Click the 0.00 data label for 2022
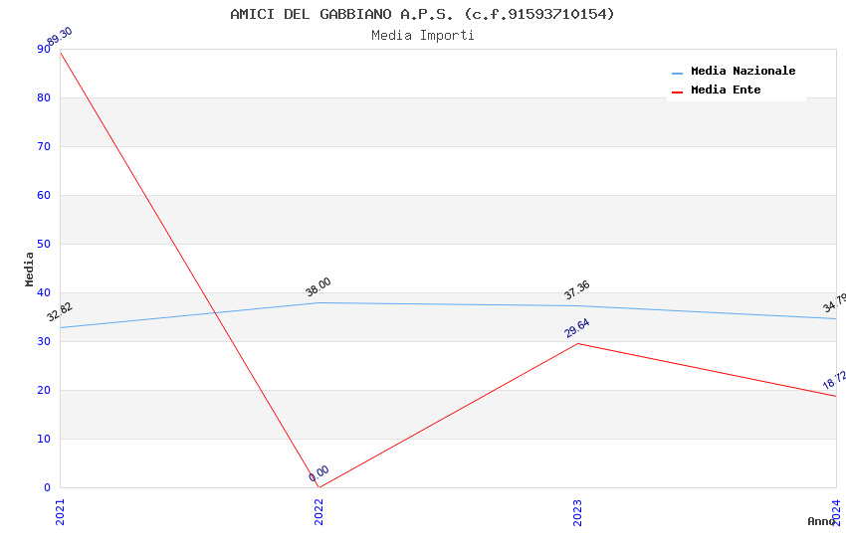This screenshot has height=547, width=846. pyautogui.click(x=318, y=474)
